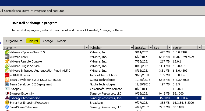Select the Synoptix entry
The image size is (205, 111).
click(103, 89)
